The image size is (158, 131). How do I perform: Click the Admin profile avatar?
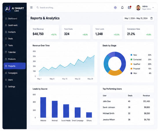click(138, 8)
